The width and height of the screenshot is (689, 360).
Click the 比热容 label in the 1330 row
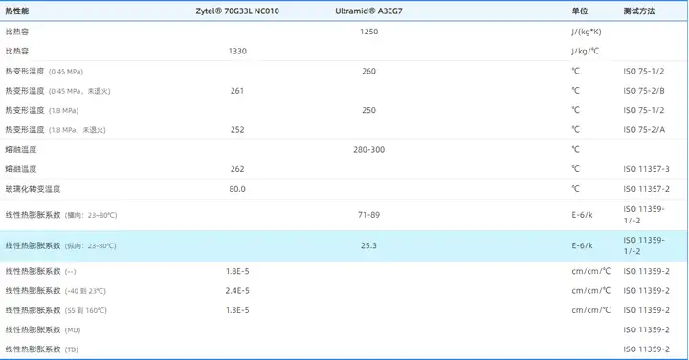[16, 51]
